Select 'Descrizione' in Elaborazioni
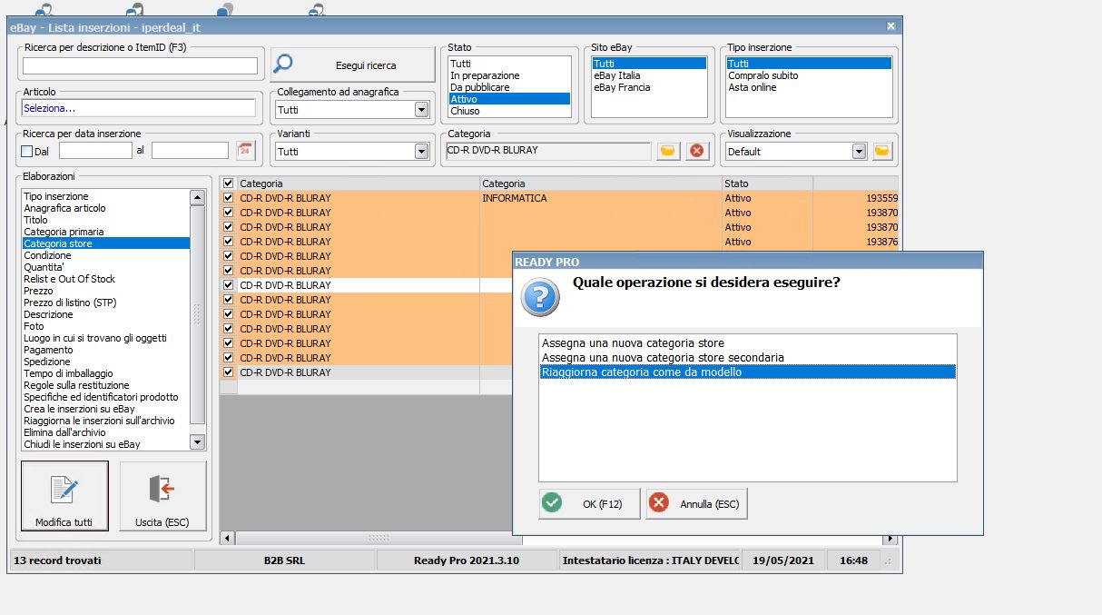The width and height of the screenshot is (1102, 615). [106, 314]
